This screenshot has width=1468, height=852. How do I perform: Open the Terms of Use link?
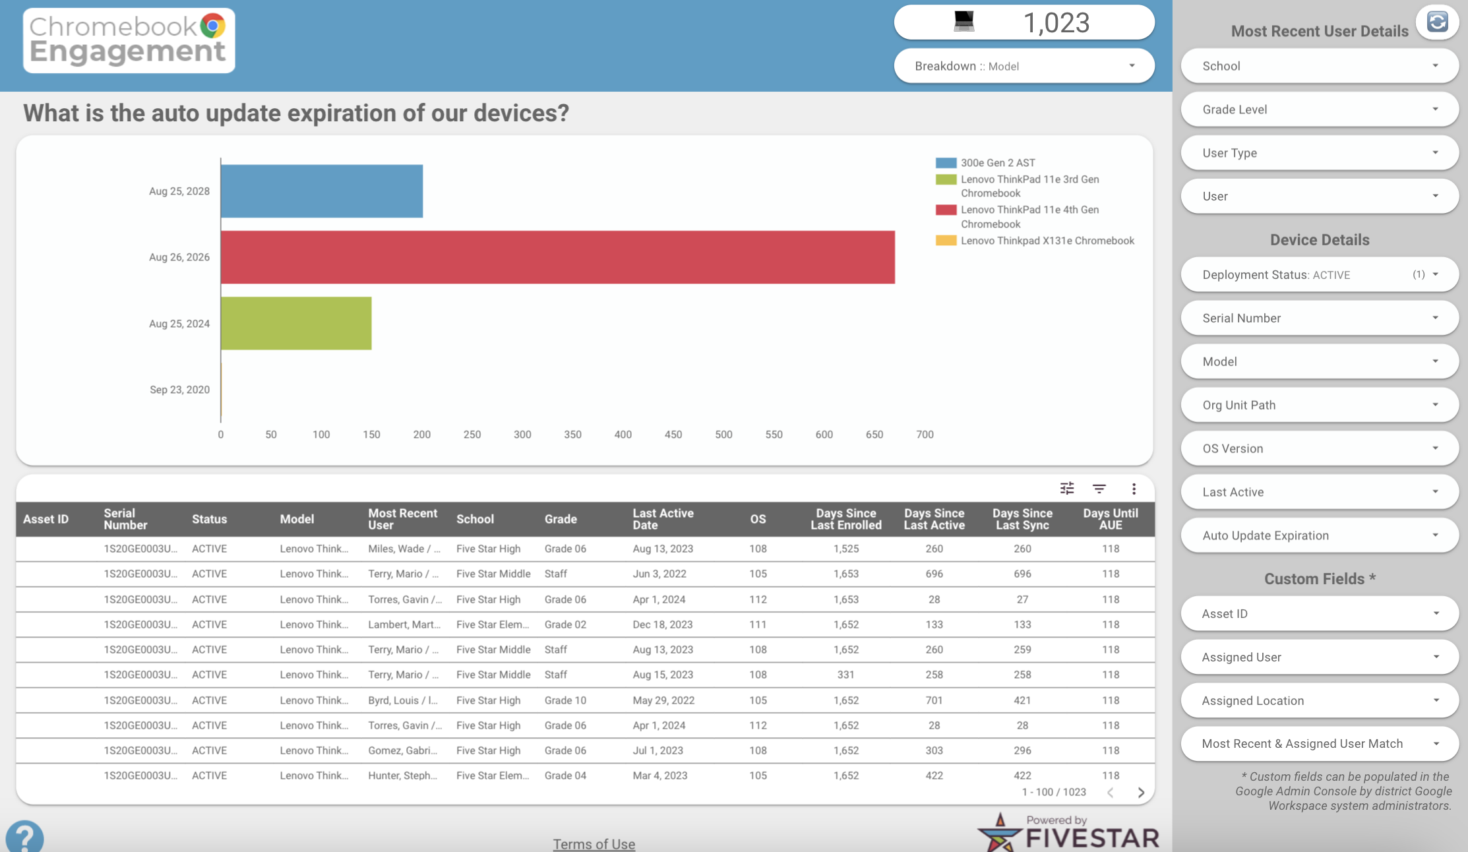coord(594,844)
